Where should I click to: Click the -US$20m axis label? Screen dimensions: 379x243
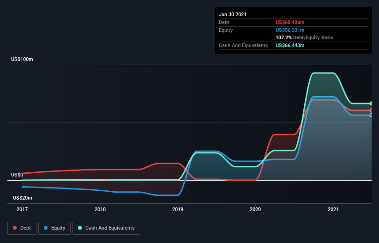22,198
